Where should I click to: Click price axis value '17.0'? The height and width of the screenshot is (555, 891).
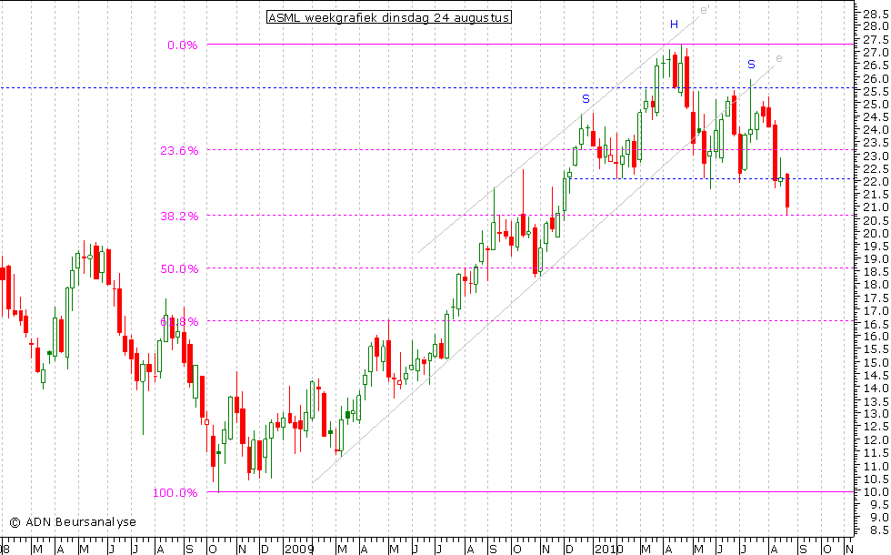click(876, 311)
